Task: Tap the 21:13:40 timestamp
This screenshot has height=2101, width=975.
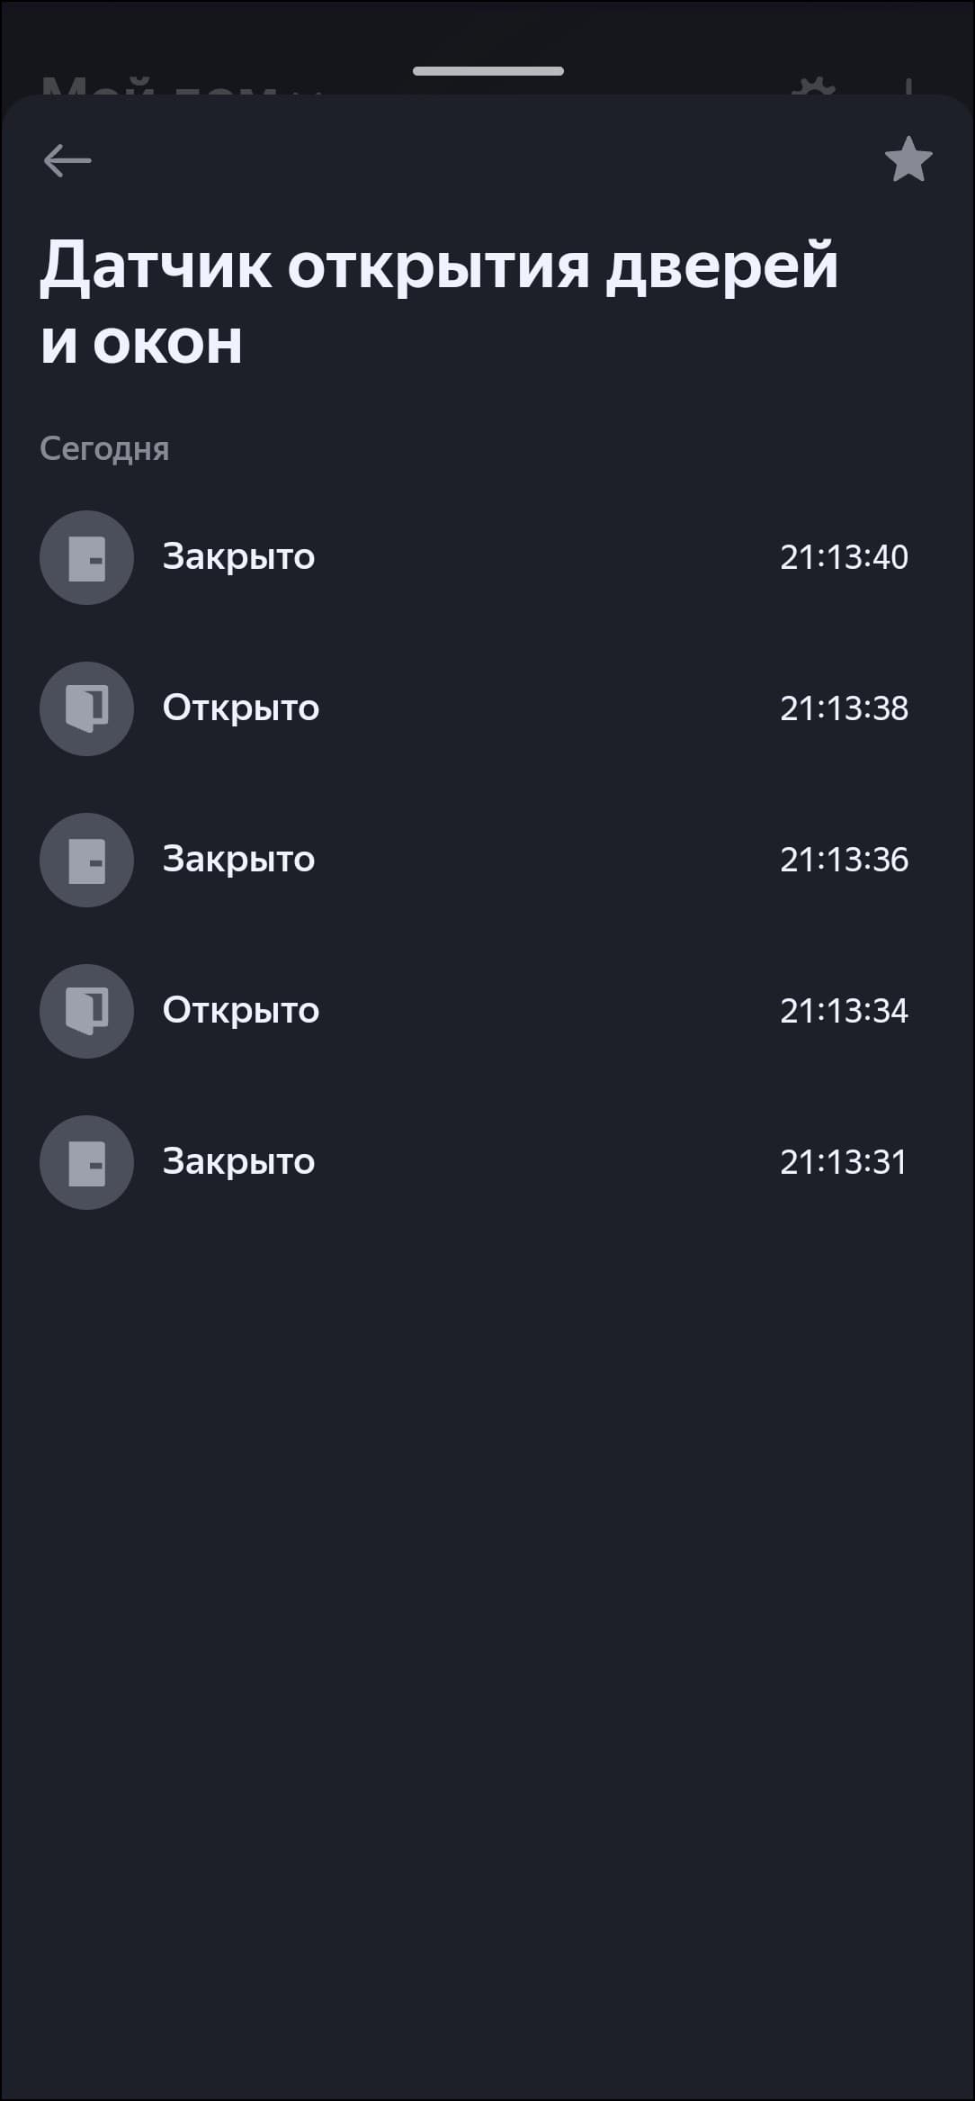Action: coord(844,558)
